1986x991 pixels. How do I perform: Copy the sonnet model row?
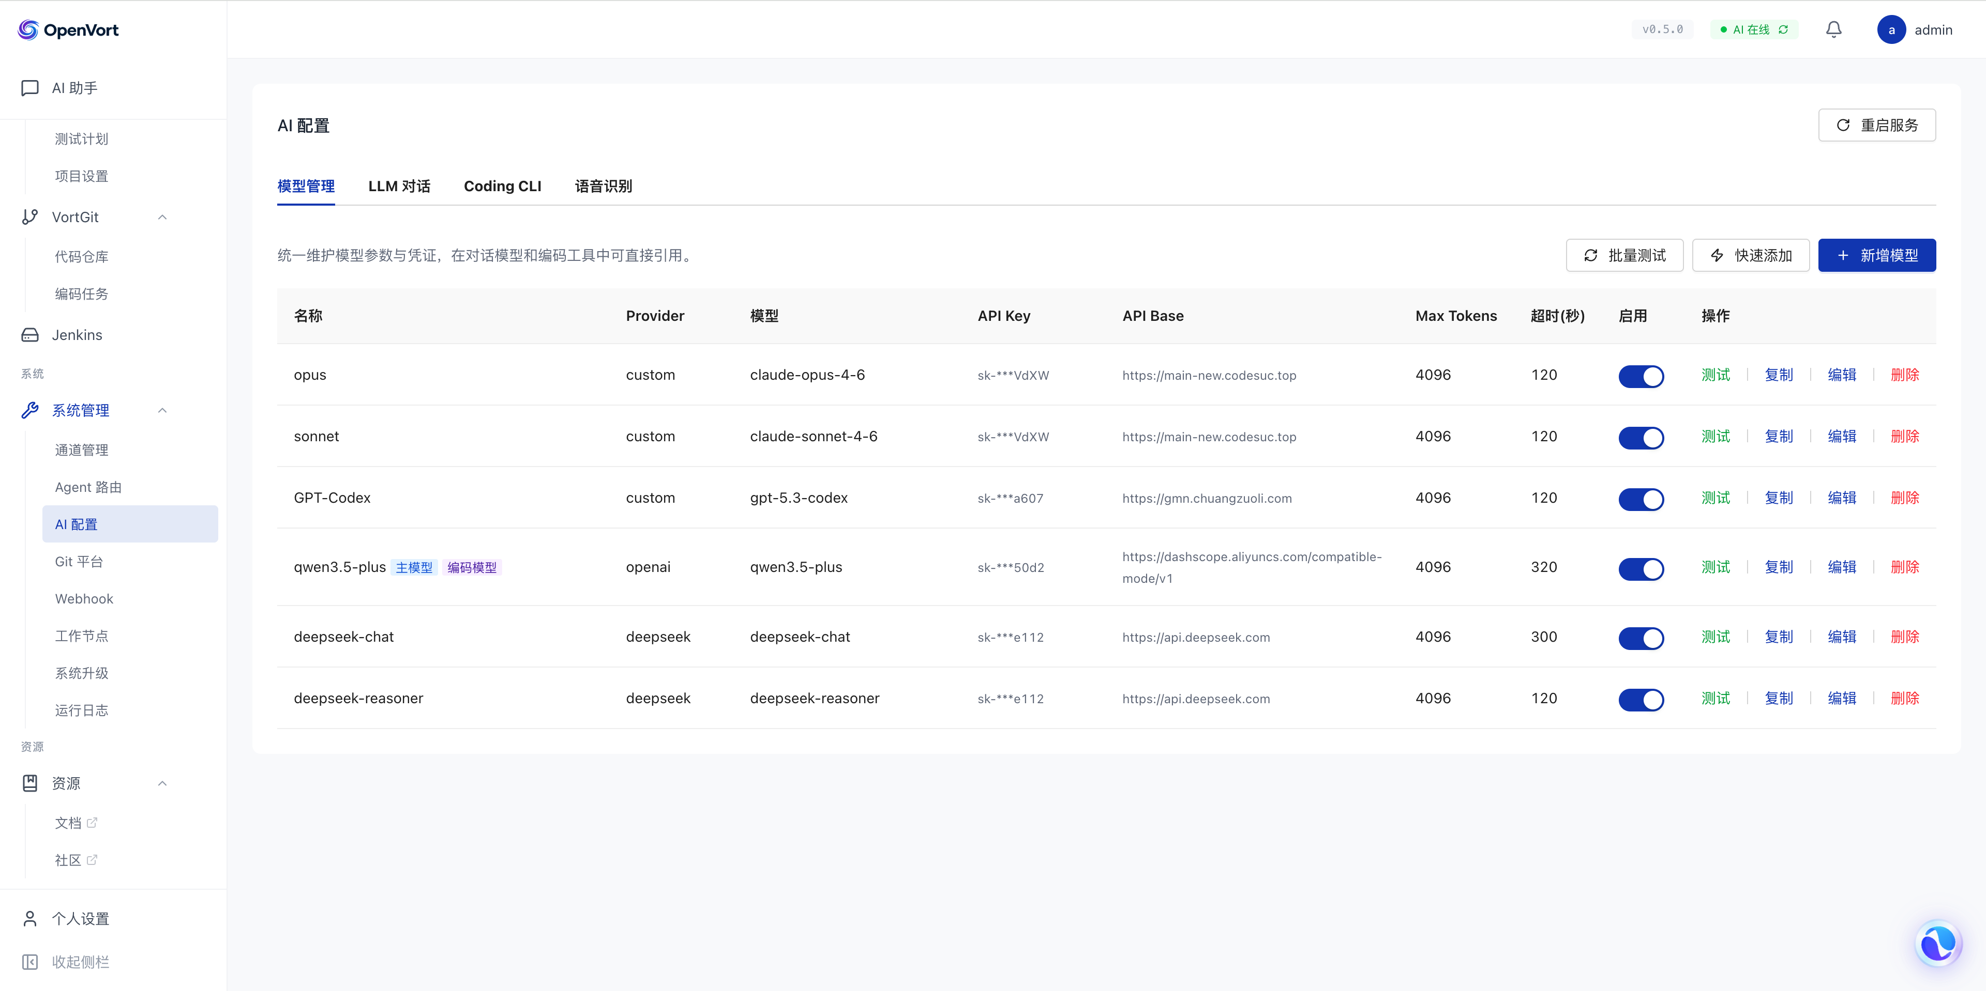pyautogui.click(x=1779, y=437)
